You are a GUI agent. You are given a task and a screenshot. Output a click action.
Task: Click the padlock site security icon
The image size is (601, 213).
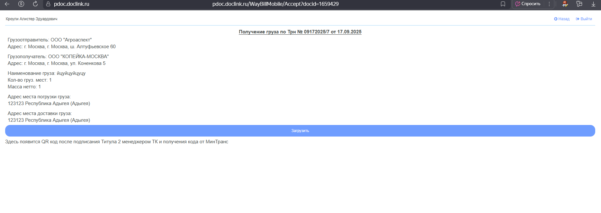point(48,4)
